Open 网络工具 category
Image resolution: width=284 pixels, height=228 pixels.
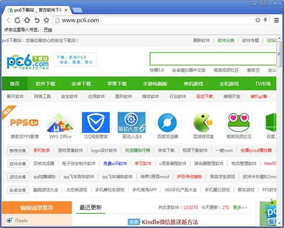[x=43, y=96]
